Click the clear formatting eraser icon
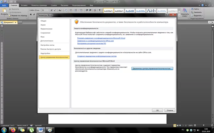This screenshot has width=214, height=133. (66, 10)
